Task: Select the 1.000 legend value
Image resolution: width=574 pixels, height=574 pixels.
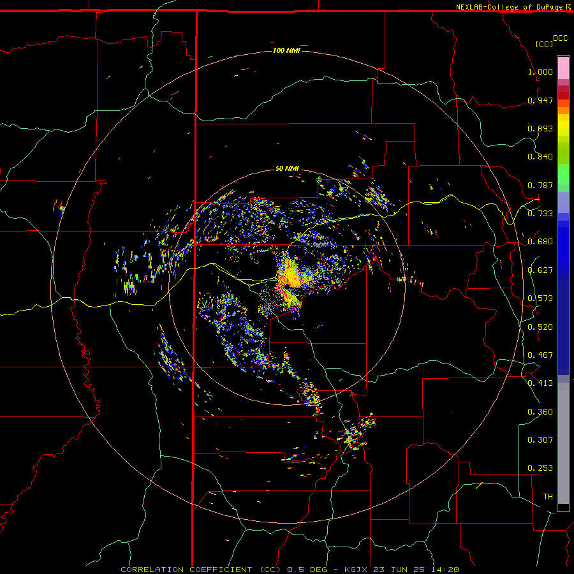Action: tap(540, 71)
